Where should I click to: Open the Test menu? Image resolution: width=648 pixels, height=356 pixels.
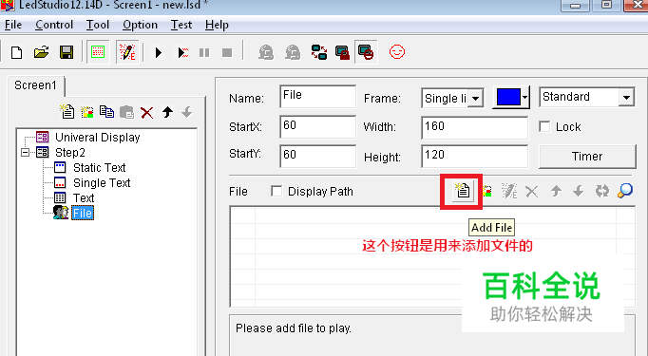point(181,25)
